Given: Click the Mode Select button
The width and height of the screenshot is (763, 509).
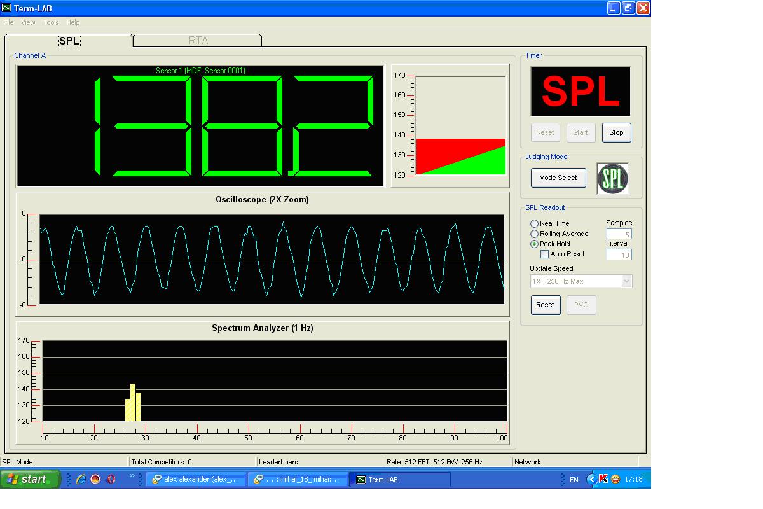Looking at the screenshot, I should coord(558,178).
